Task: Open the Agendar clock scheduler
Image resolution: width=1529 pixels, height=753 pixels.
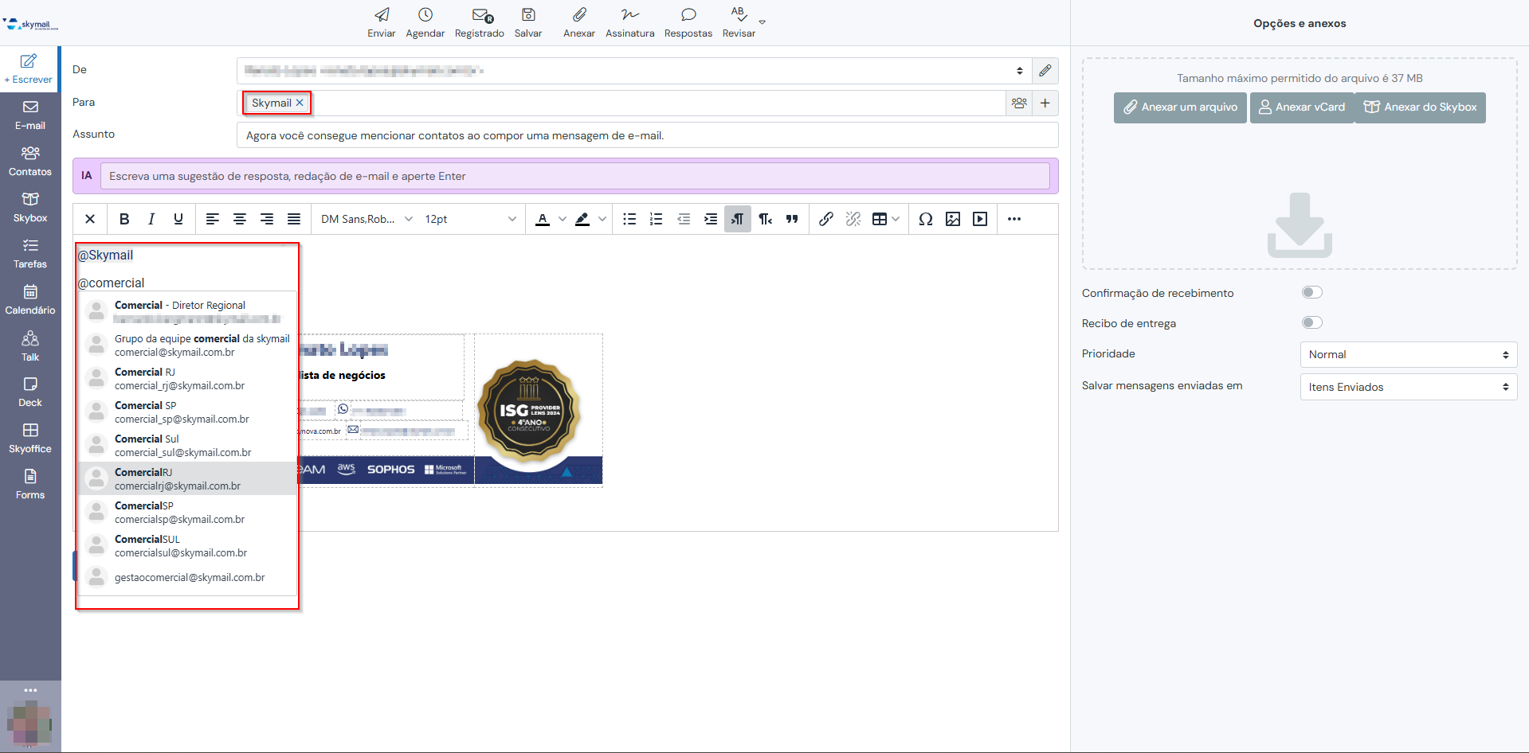Action: [x=425, y=15]
